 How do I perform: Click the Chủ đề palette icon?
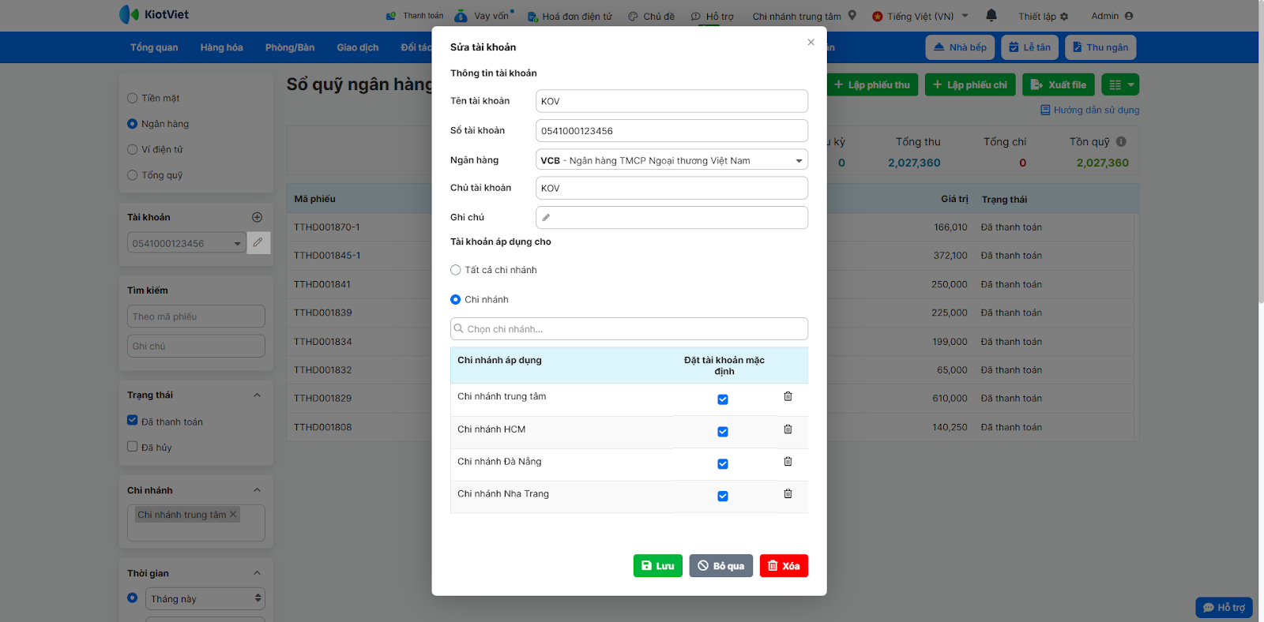[x=633, y=17]
